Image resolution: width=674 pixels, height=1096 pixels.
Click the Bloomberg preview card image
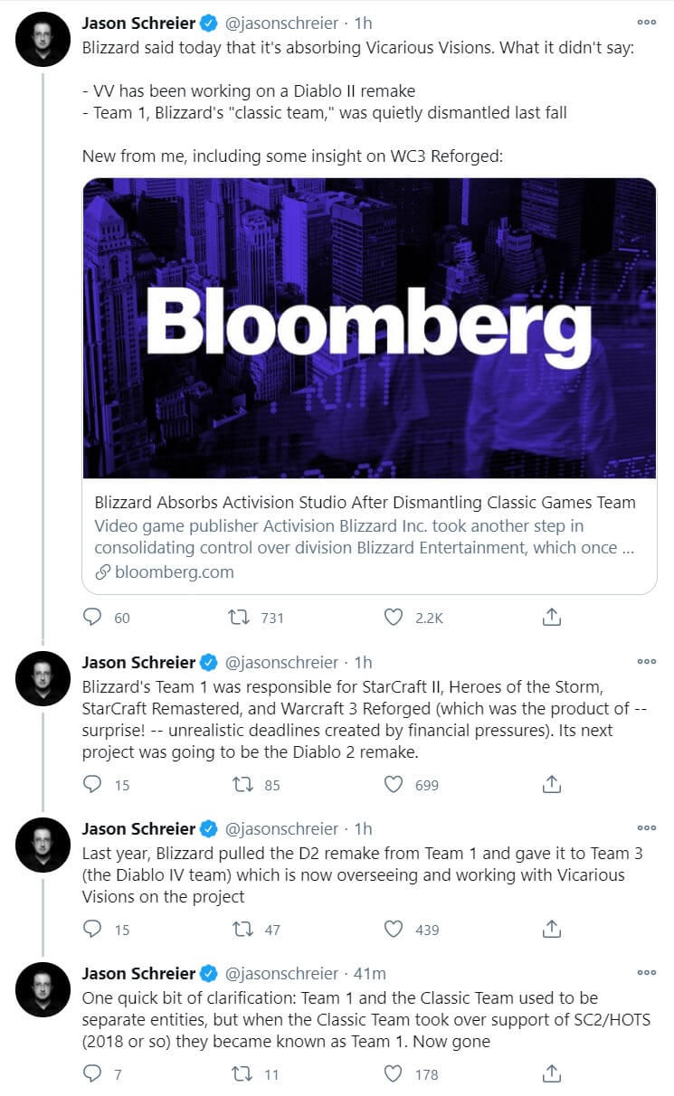(369, 327)
